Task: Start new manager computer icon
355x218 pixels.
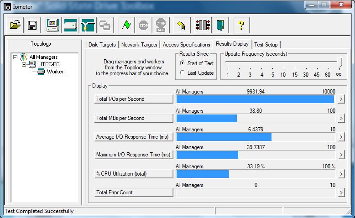Action: coord(53,25)
